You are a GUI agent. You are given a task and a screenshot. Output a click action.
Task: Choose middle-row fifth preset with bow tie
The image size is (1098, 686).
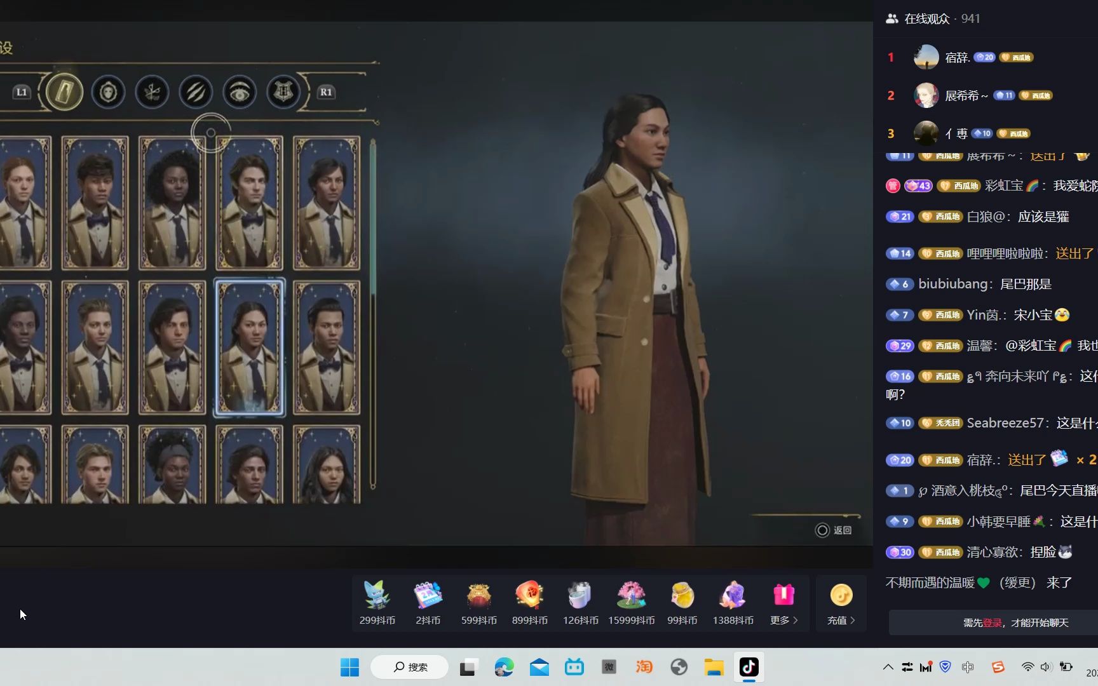[x=327, y=347]
